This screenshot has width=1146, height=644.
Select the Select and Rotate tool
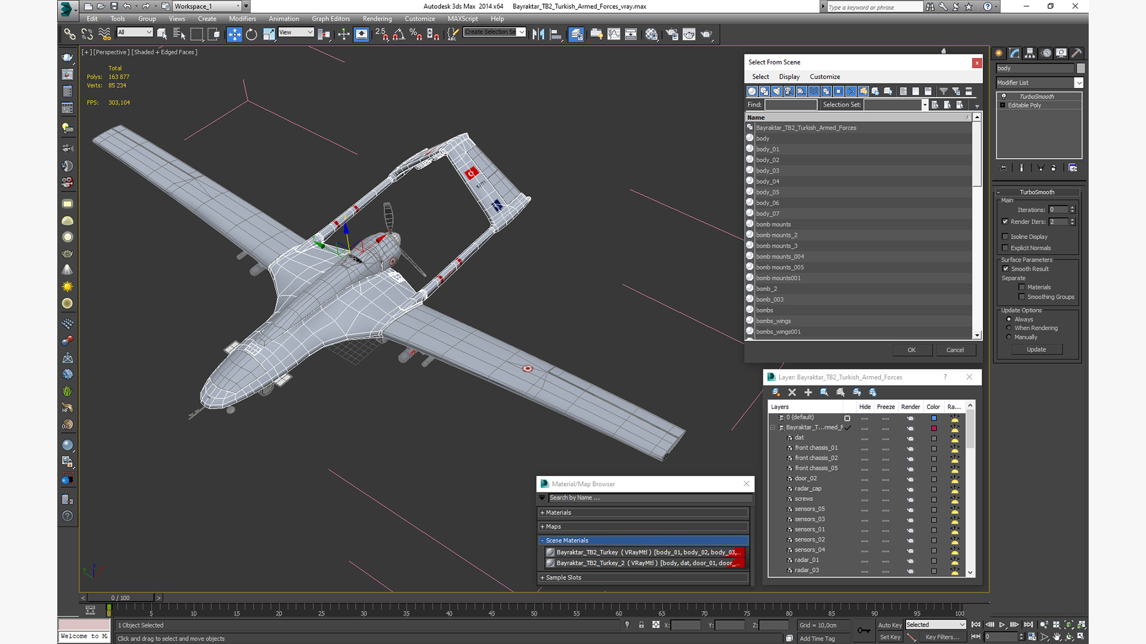click(251, 34)
